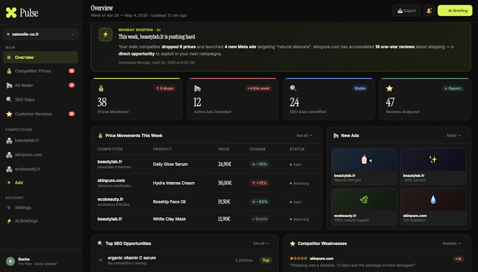Select the White Clay Mask row
Viewport: 478px width, 272px height.
point(206,219)
